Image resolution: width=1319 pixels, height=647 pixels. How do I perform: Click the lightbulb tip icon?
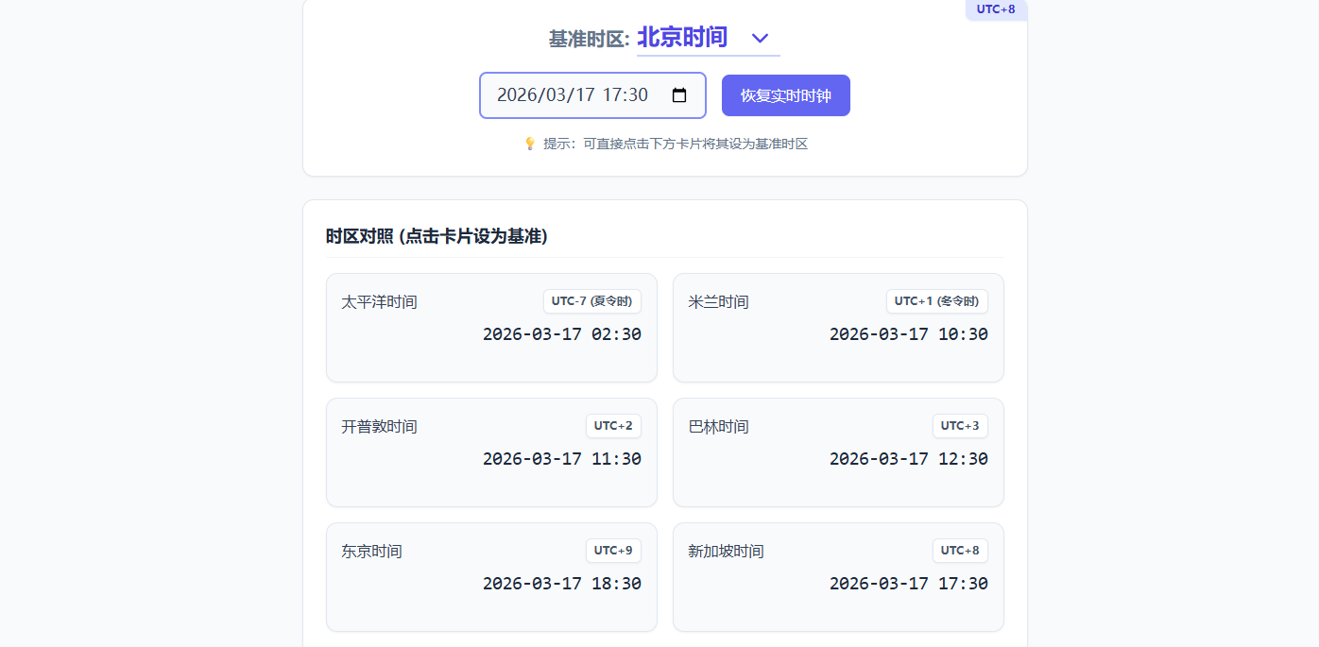[530, 144]
